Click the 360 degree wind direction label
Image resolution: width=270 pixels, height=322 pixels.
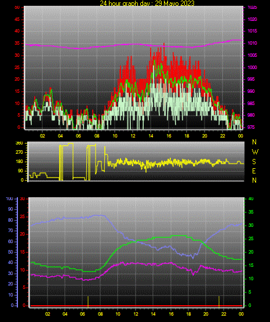19,143
